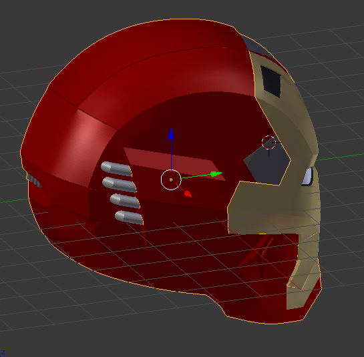Click the bottom grey vent cylinder

tap(130, 218)
